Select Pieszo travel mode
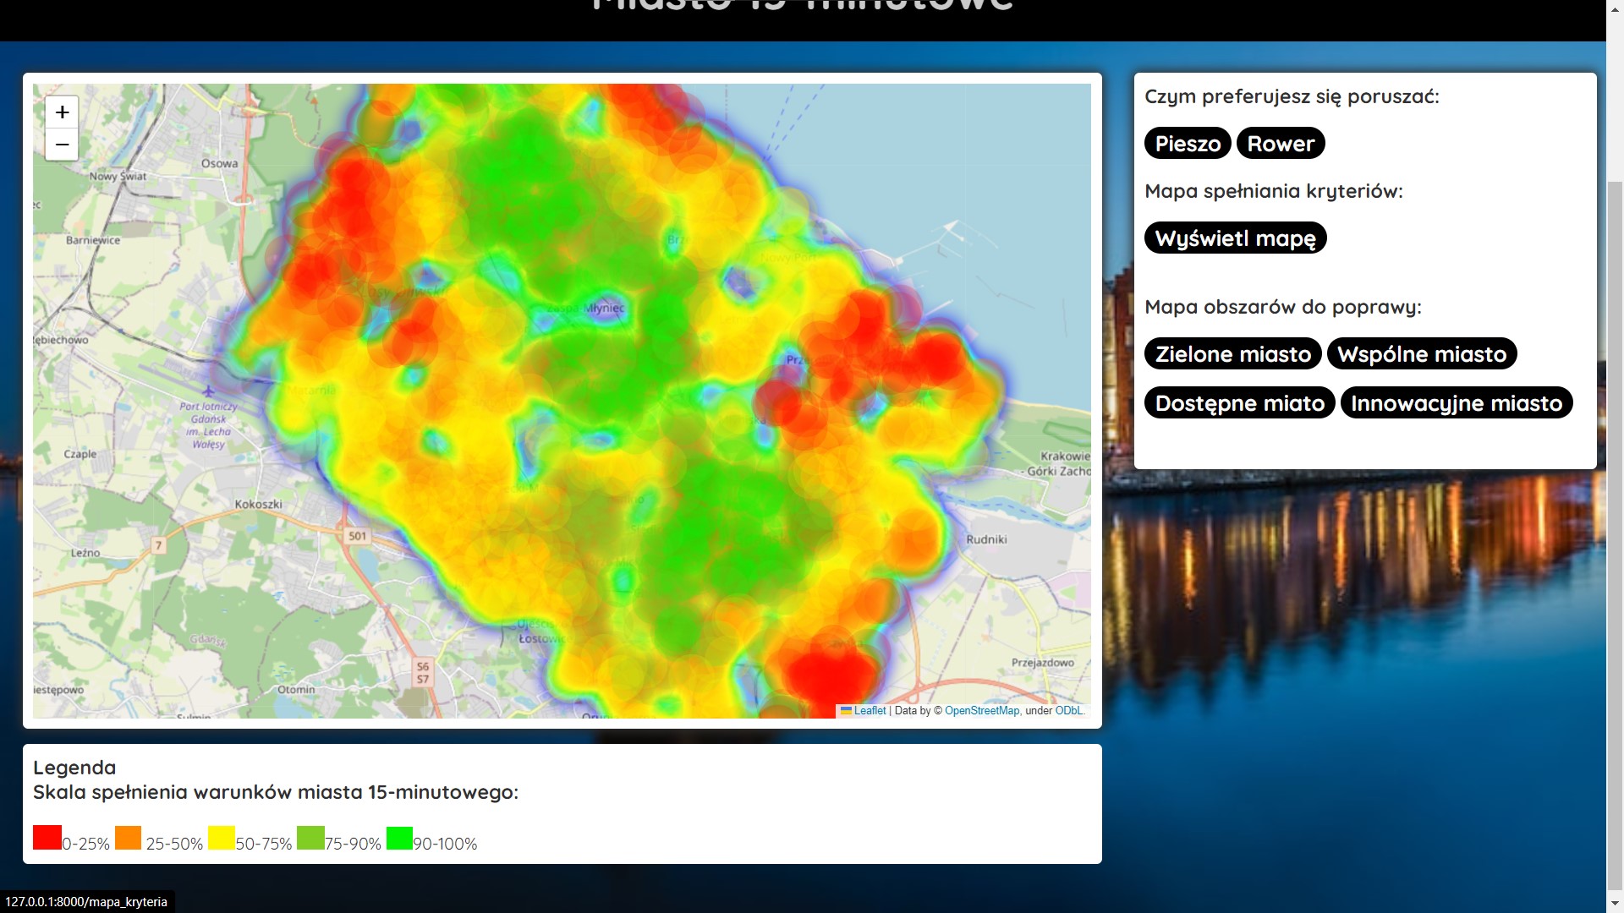Viewport: 1624px width, 913px height. pyautogui.click(x=1188, y=144)
